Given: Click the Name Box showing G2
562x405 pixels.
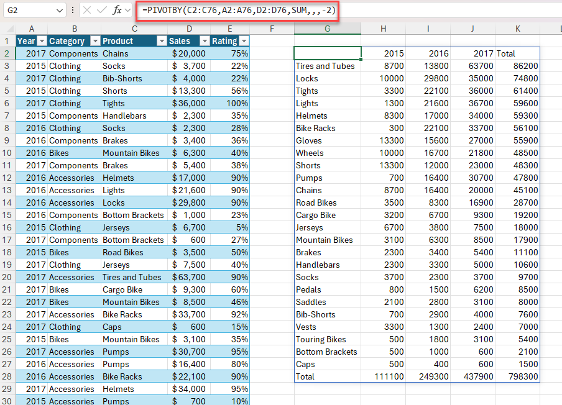Looking at the screenshot, I should (x=28, y=11).
